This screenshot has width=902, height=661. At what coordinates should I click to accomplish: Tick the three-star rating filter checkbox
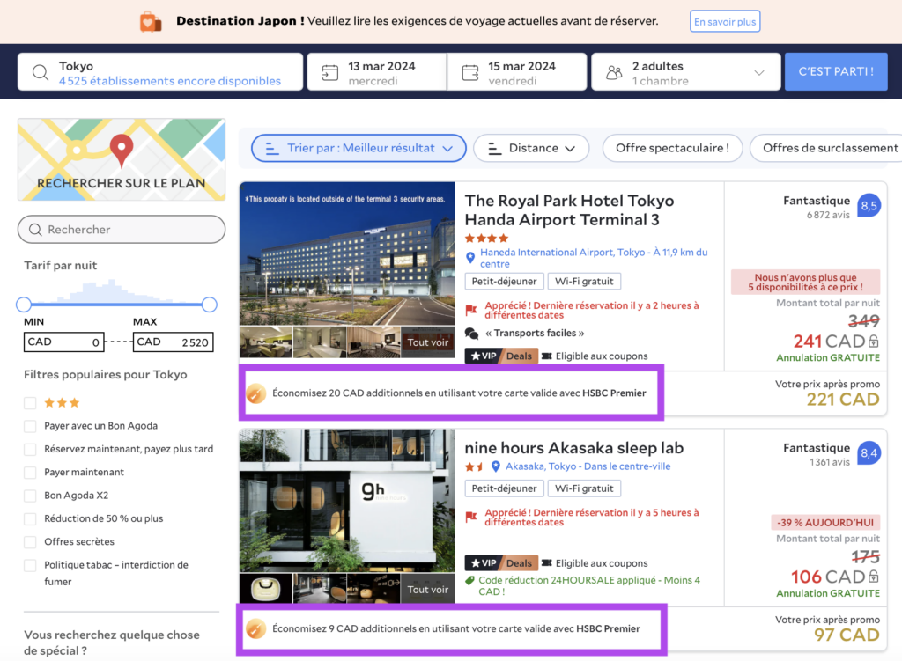click(x=31, y=403)
